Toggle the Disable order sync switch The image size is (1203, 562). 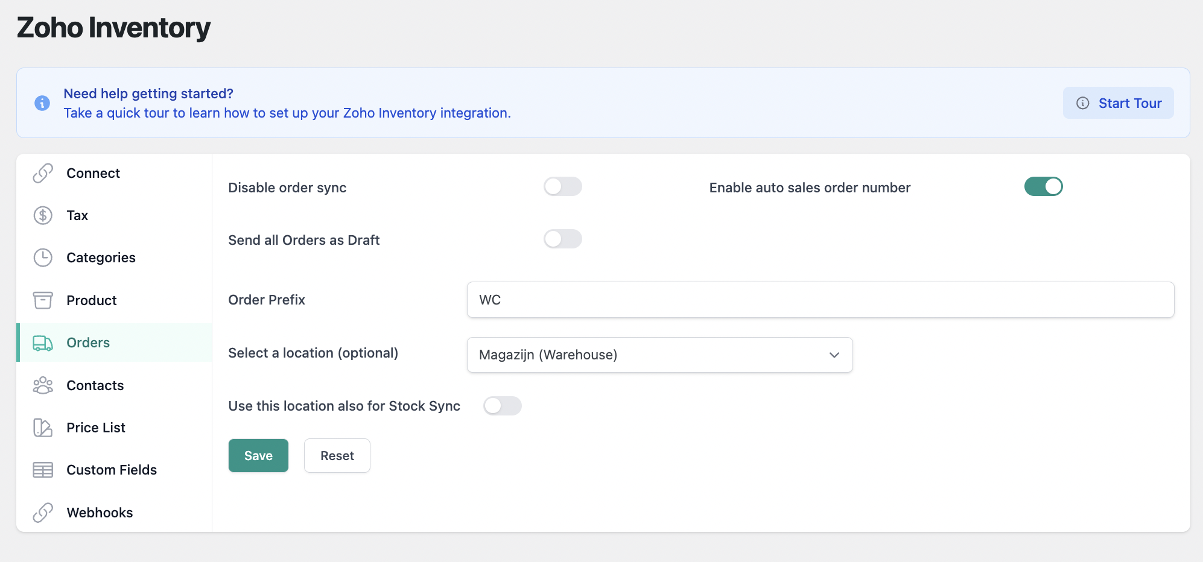[562, 187]
